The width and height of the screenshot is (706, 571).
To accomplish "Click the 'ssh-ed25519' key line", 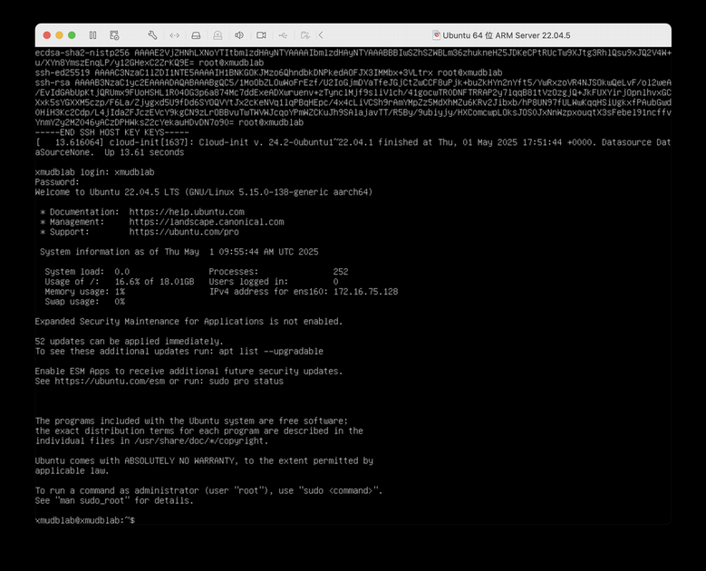I will click(268, 73).
